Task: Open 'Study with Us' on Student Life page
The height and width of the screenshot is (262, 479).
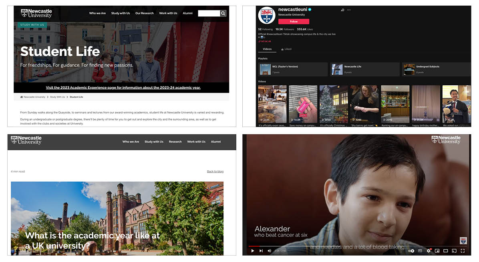Action: 121,13
